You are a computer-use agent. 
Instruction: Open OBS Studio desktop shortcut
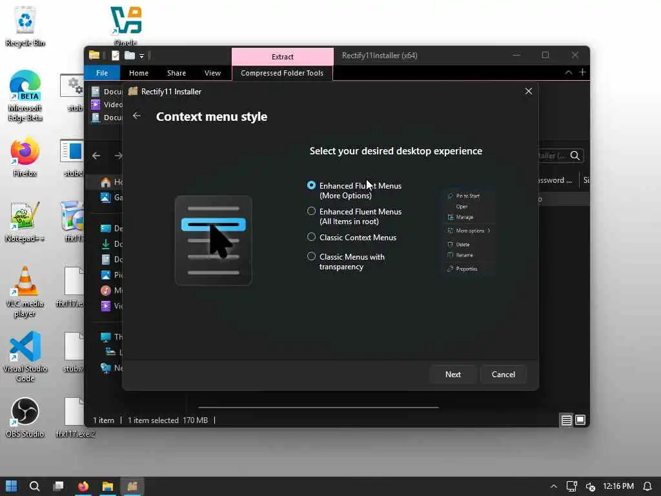point(25,418)
